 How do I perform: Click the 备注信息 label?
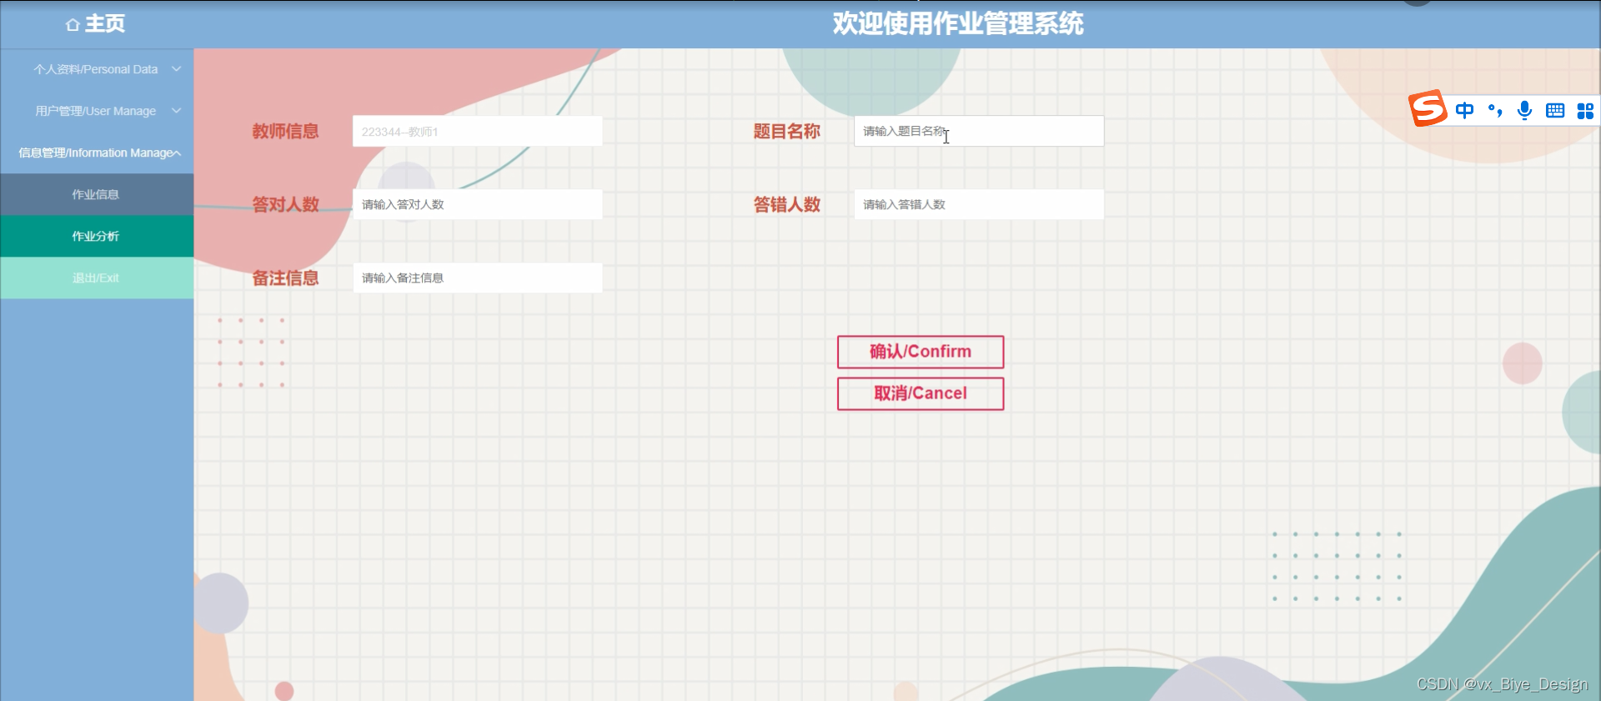coord(286,278)
